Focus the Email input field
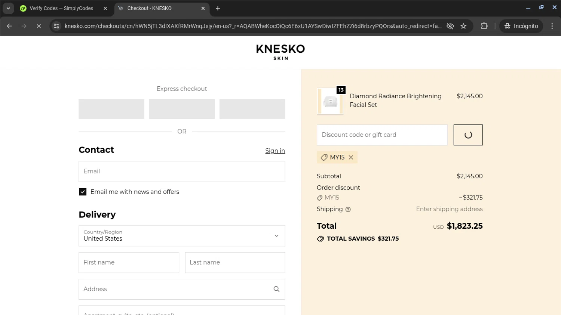Image resolution: width=561 pixels, height=315 pixels. [x=182, y=172]
